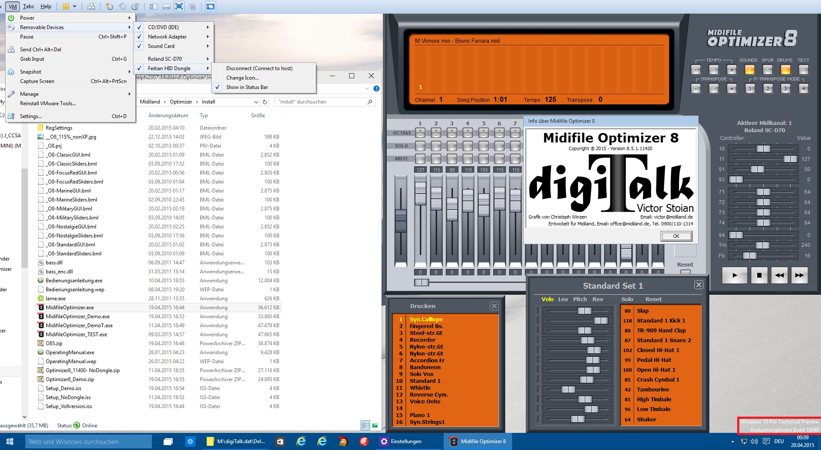Image resolution: width=821 pixels, height=450 pixels.
Task: Close the Drucken panel
Action: click(x=494, y=306)
